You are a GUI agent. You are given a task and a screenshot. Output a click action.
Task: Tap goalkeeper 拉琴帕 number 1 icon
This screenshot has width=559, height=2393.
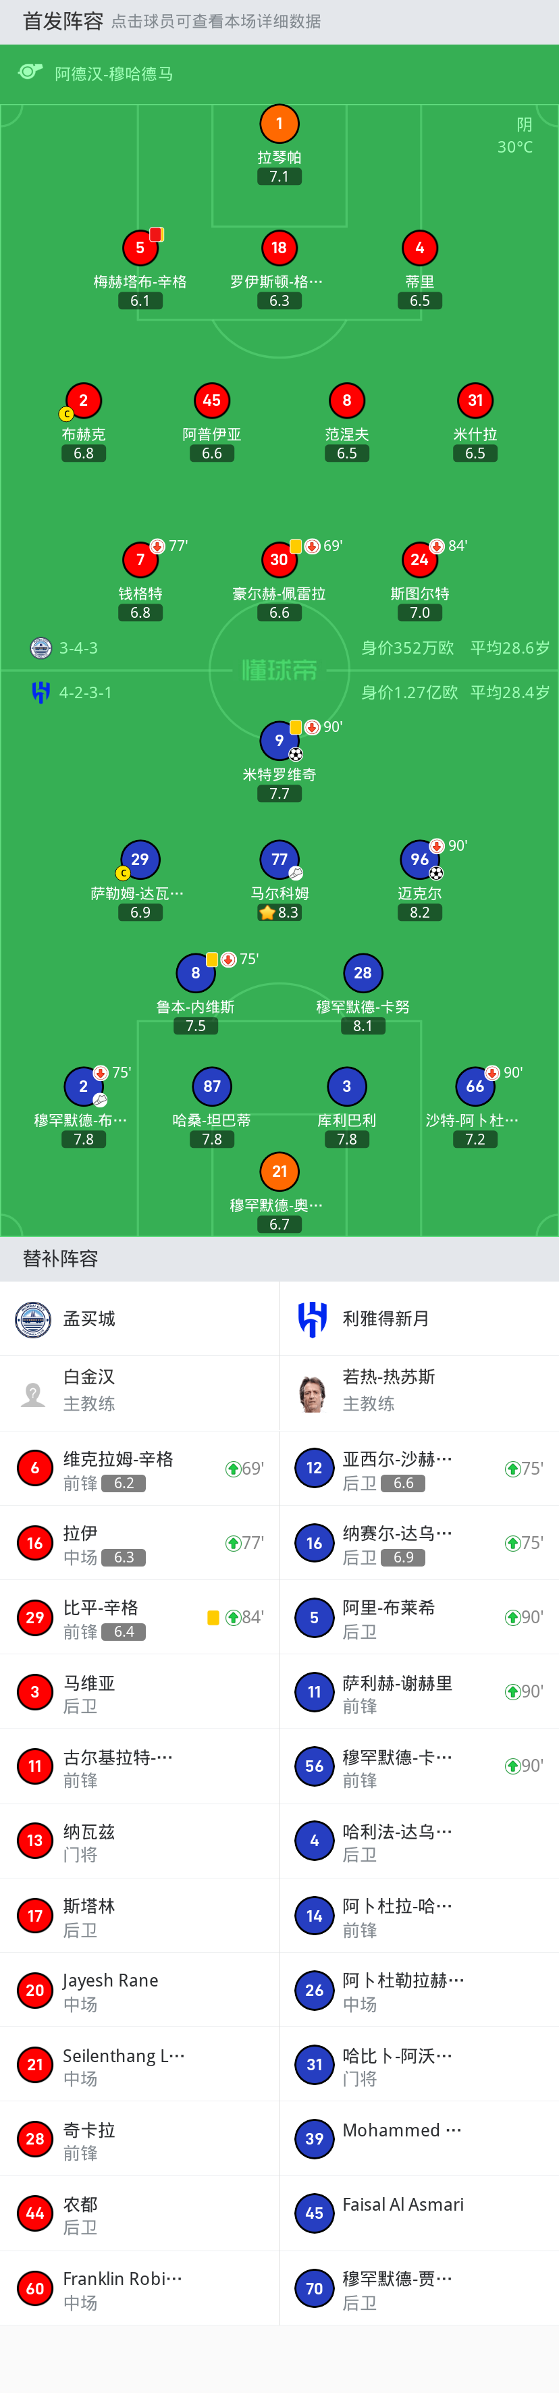[279, 124]
